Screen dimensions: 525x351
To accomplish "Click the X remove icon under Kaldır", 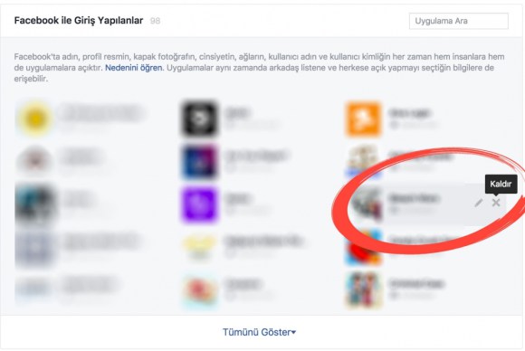I will click(x=496, y=203).
